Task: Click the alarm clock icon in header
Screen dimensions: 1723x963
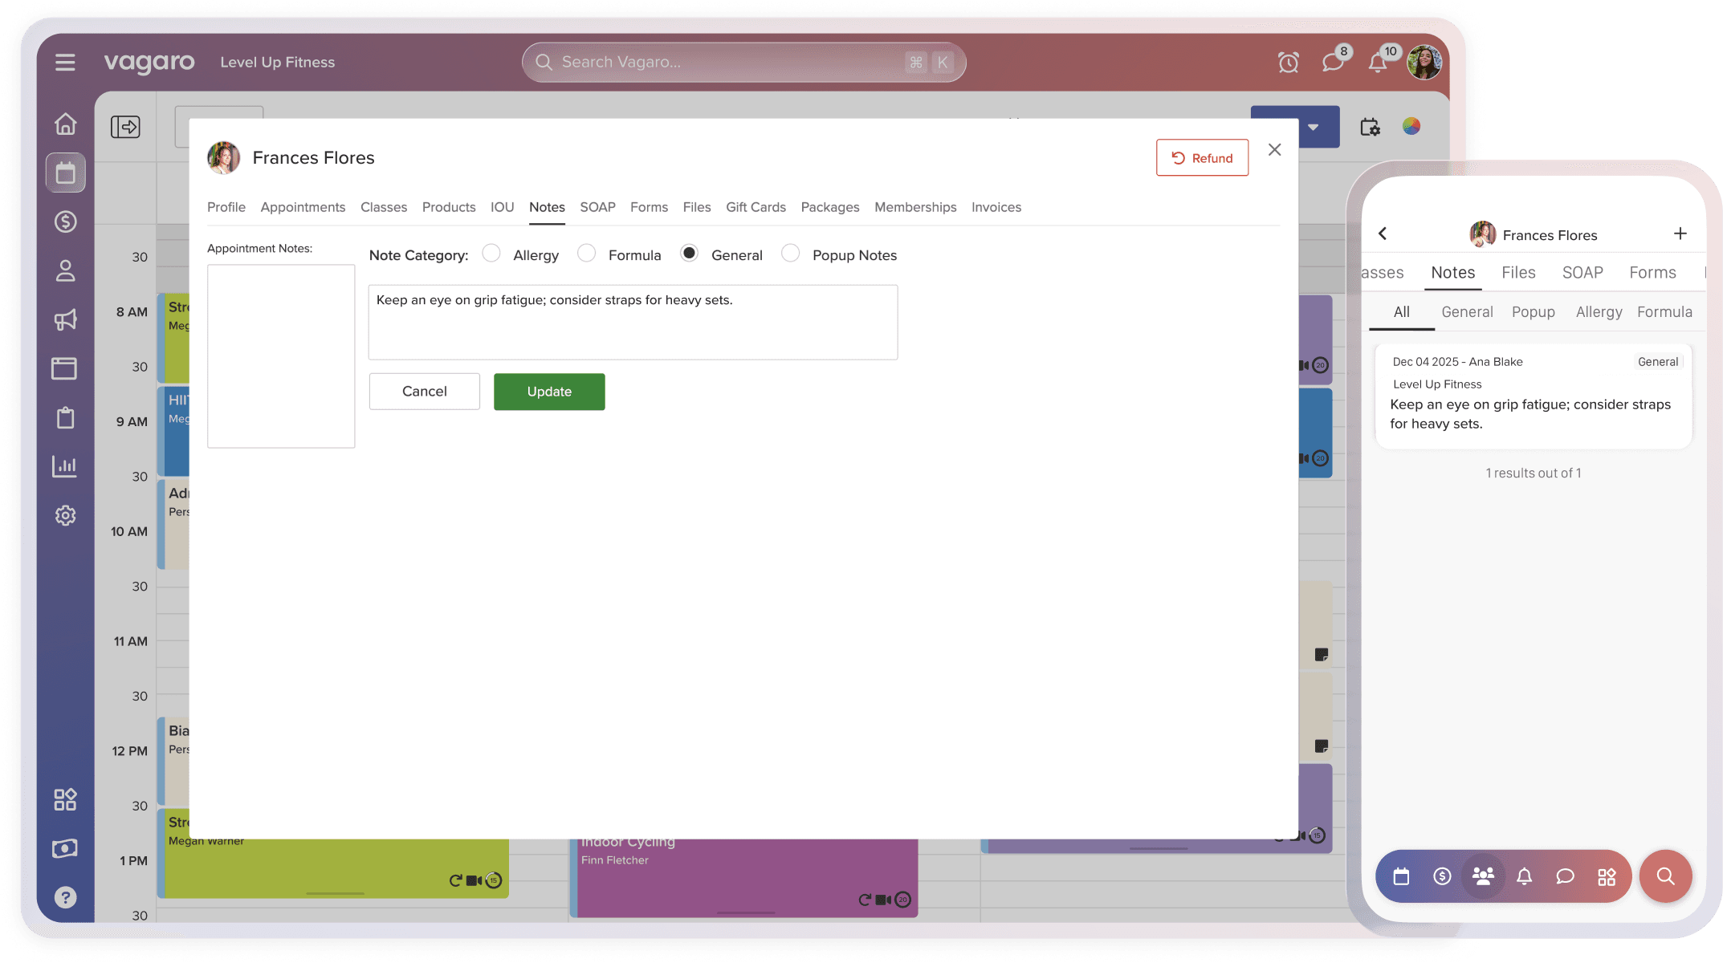Action: click(1288, 63)
